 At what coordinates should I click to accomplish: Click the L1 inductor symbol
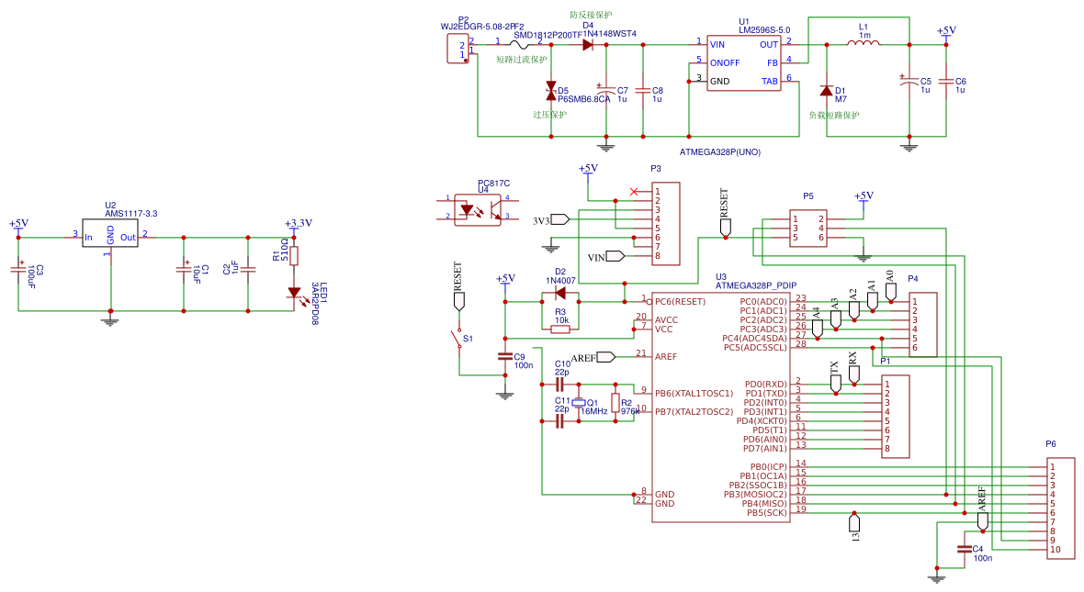point(861,43)
